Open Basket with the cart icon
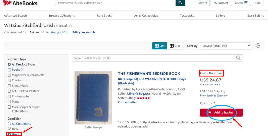This screenshot has width=268, height=136. point(241,3)
